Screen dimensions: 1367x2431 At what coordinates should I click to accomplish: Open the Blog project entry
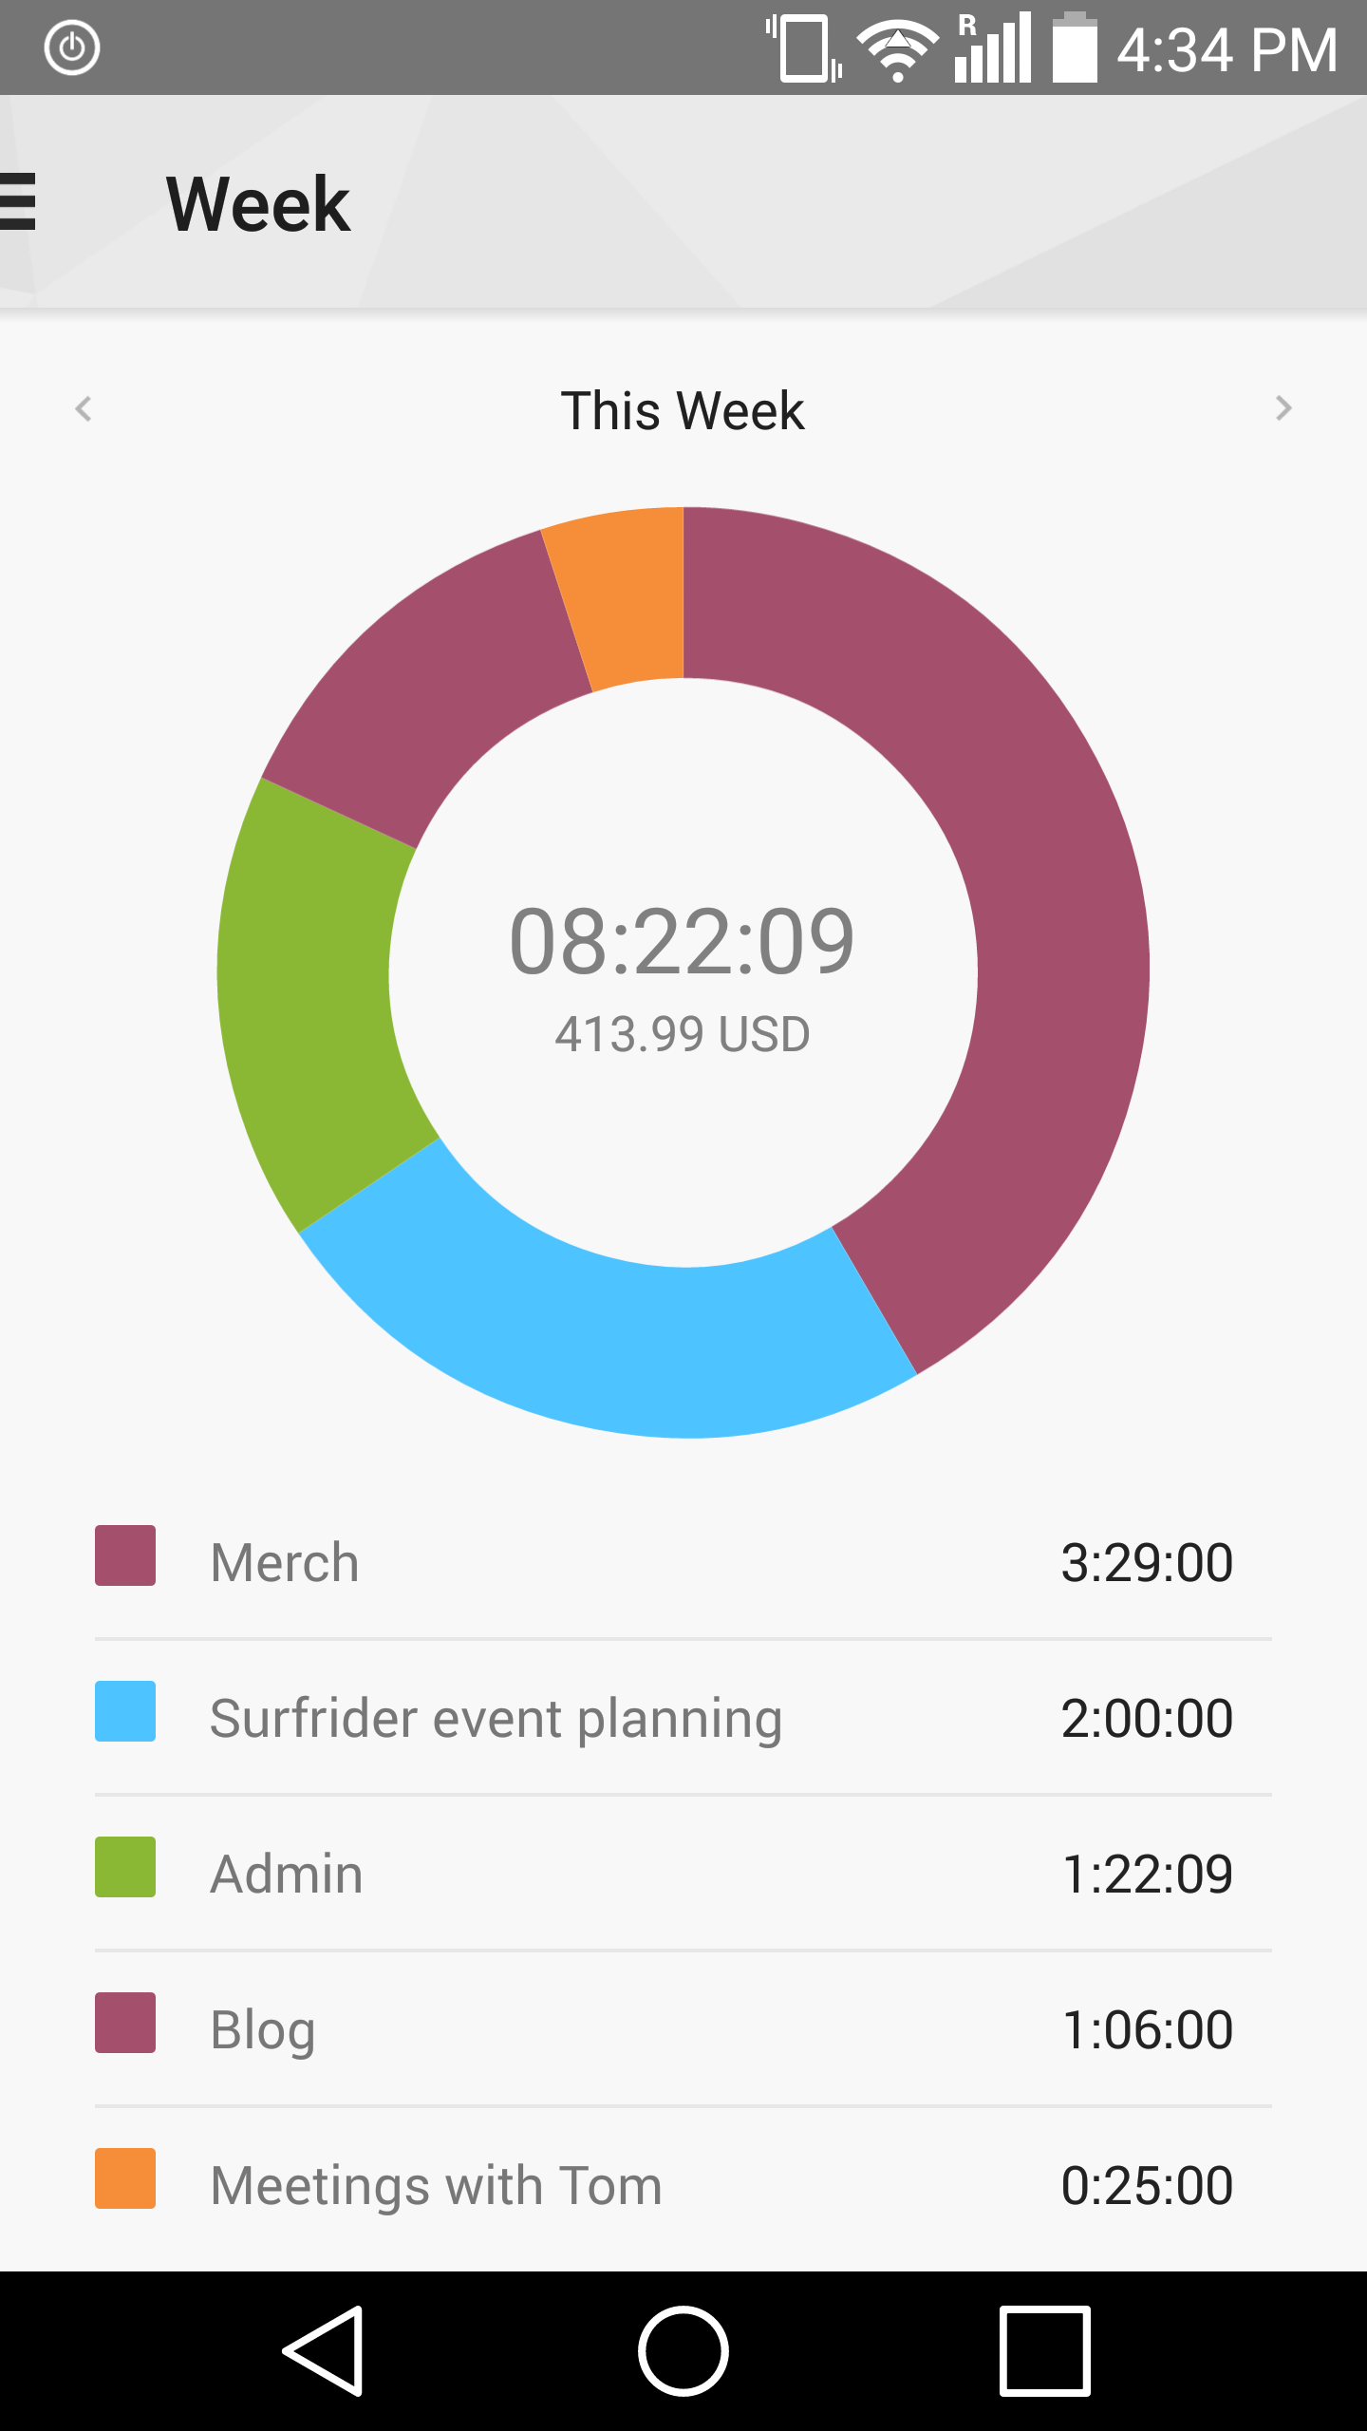coord(683,2029)
